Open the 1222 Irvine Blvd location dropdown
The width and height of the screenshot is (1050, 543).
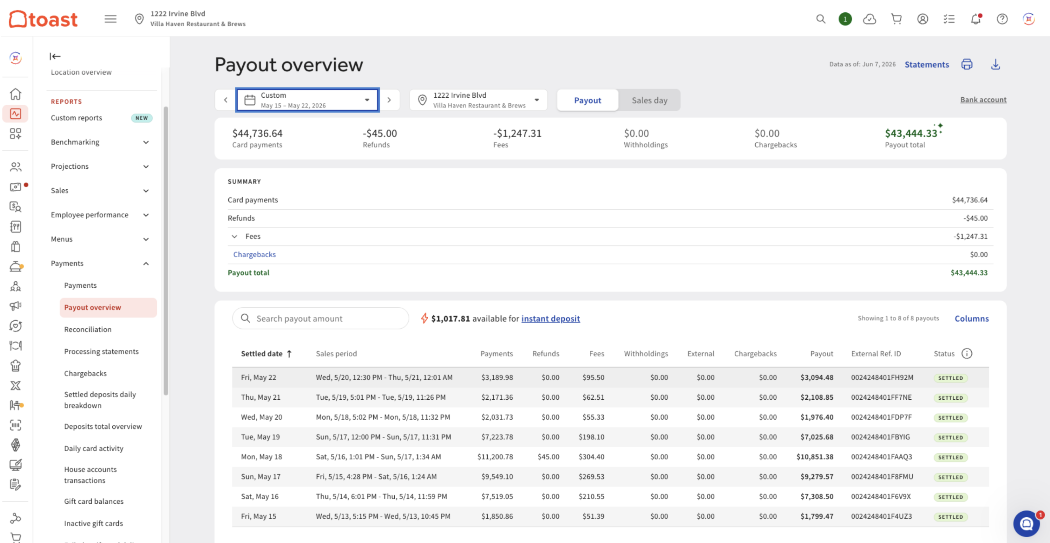(x=479, y=100)
